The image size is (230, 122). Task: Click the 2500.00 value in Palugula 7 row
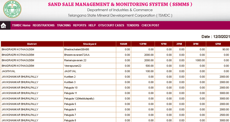pos(224,115)
